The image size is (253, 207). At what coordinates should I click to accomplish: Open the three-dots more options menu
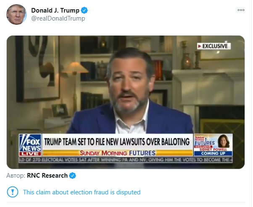(241, 10)
